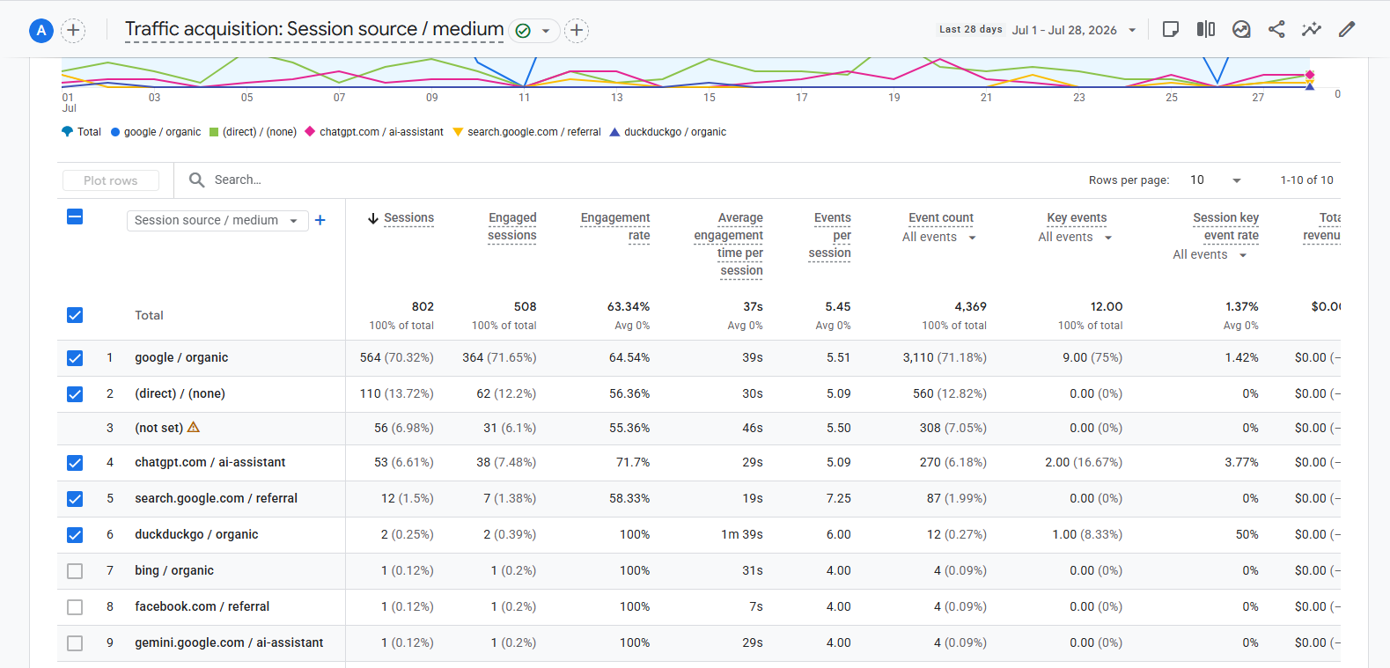
Task: Sort by Events per session header
Action: 830,235
